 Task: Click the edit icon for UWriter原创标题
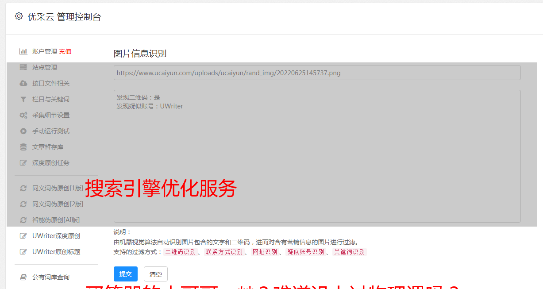pyautogui.click(x=23, y=252)
